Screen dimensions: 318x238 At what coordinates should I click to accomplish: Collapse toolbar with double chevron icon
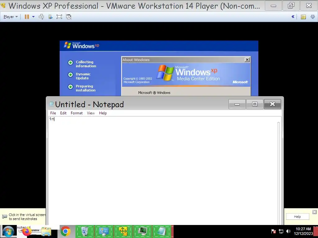tap(293, 17)
